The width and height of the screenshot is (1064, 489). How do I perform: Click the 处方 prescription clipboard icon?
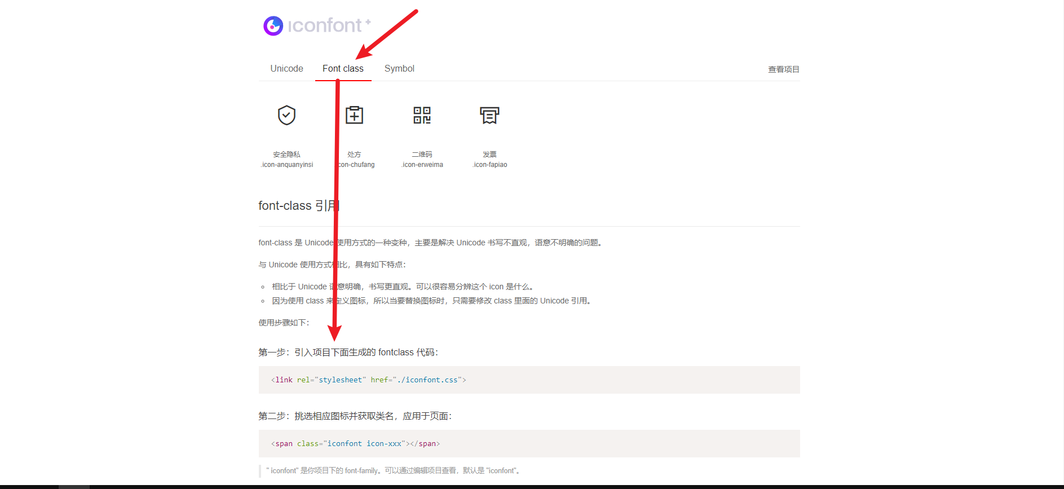(x=354, y=115)
